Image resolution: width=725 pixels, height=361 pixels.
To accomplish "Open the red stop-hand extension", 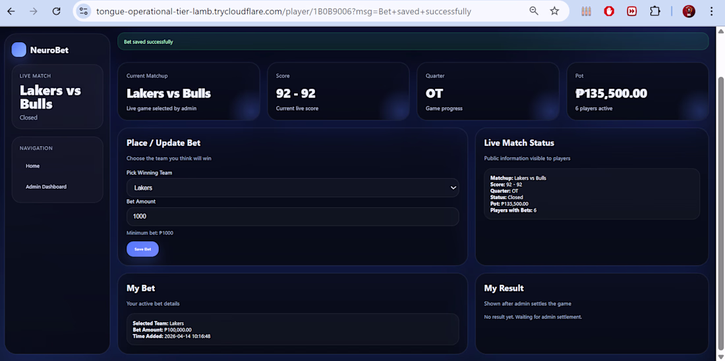I will tap(609, 11).
